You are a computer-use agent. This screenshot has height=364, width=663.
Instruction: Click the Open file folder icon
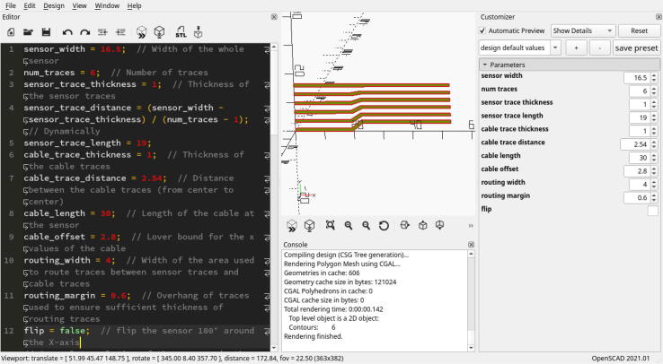(29, 32)
